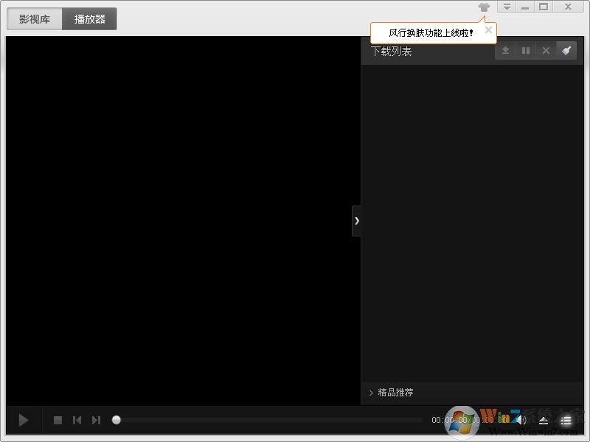Mute the volume speaker icon
The height and width of the screenshot is (442, 590).
tap(521, 420)
